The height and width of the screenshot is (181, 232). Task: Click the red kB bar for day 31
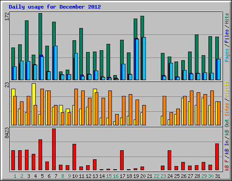[x=217, y=157]
